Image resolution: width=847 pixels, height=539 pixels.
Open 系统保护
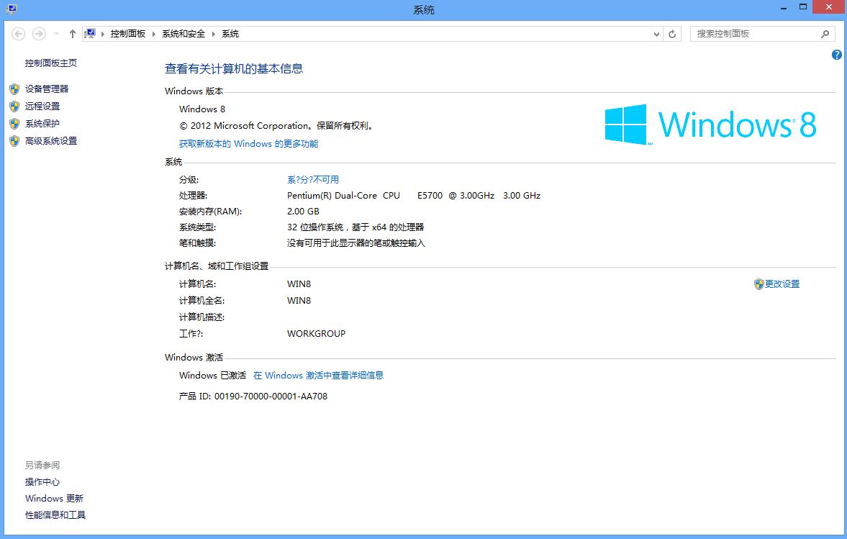(x=42, y=124)
